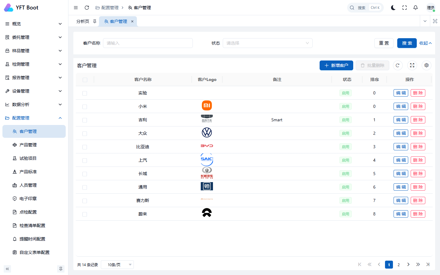440x275 pixels.
Task: Click the page refresh icon in header
Action: click(x=87, y=8)
